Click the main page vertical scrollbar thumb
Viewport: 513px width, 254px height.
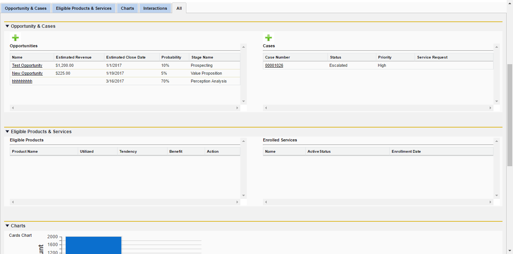tap(510, 115)
